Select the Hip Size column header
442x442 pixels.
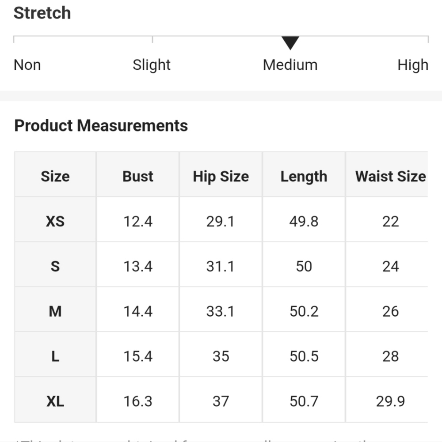pos(221,176)
